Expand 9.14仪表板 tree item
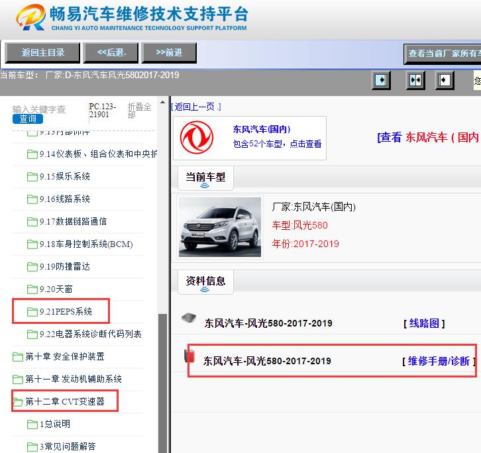The width and height of the screenshot is (481, 453). tap(98, 154)
